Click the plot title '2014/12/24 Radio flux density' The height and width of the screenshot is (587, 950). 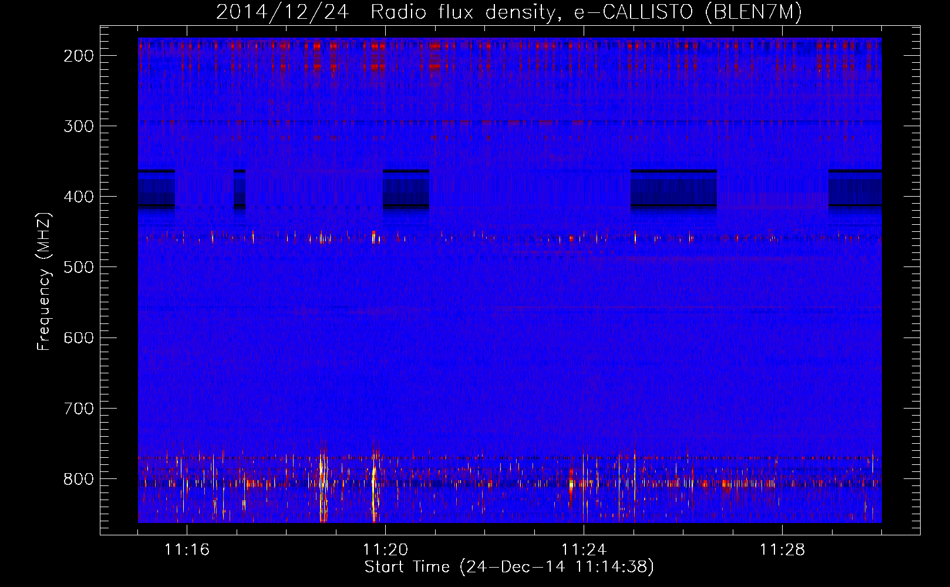click(509, 12)
